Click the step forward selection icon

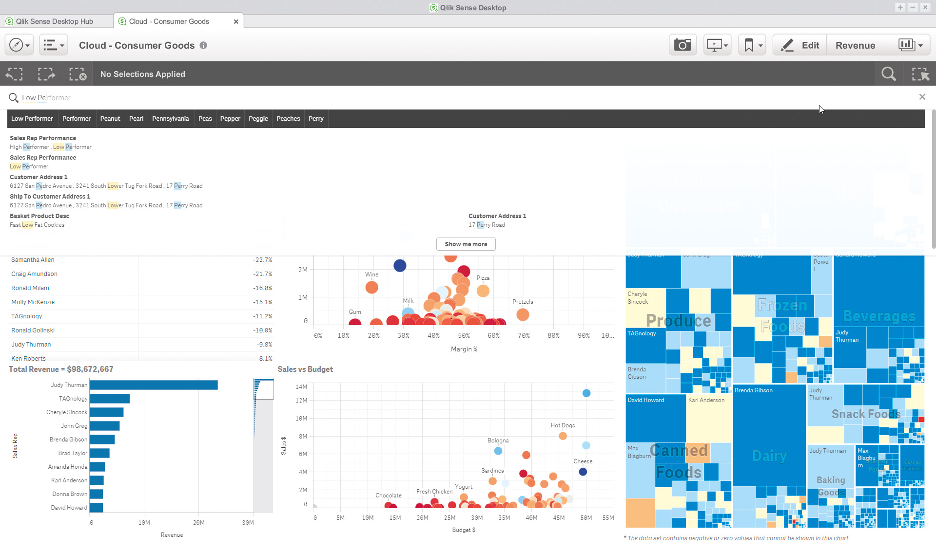(46, 74)
